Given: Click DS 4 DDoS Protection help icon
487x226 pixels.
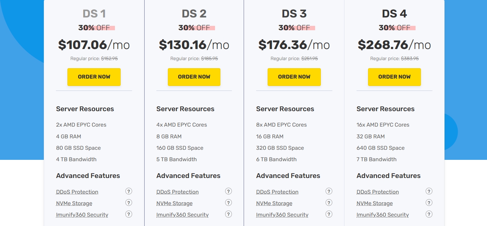Looking at the screenshot, I should [429, 191].
